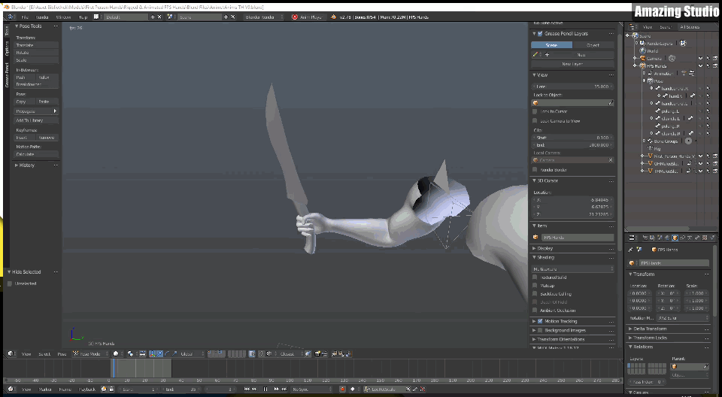Open the Object properties tab cube icon
Image resolution: width=722 pixels, height=397 pixels.
(675, 238)
